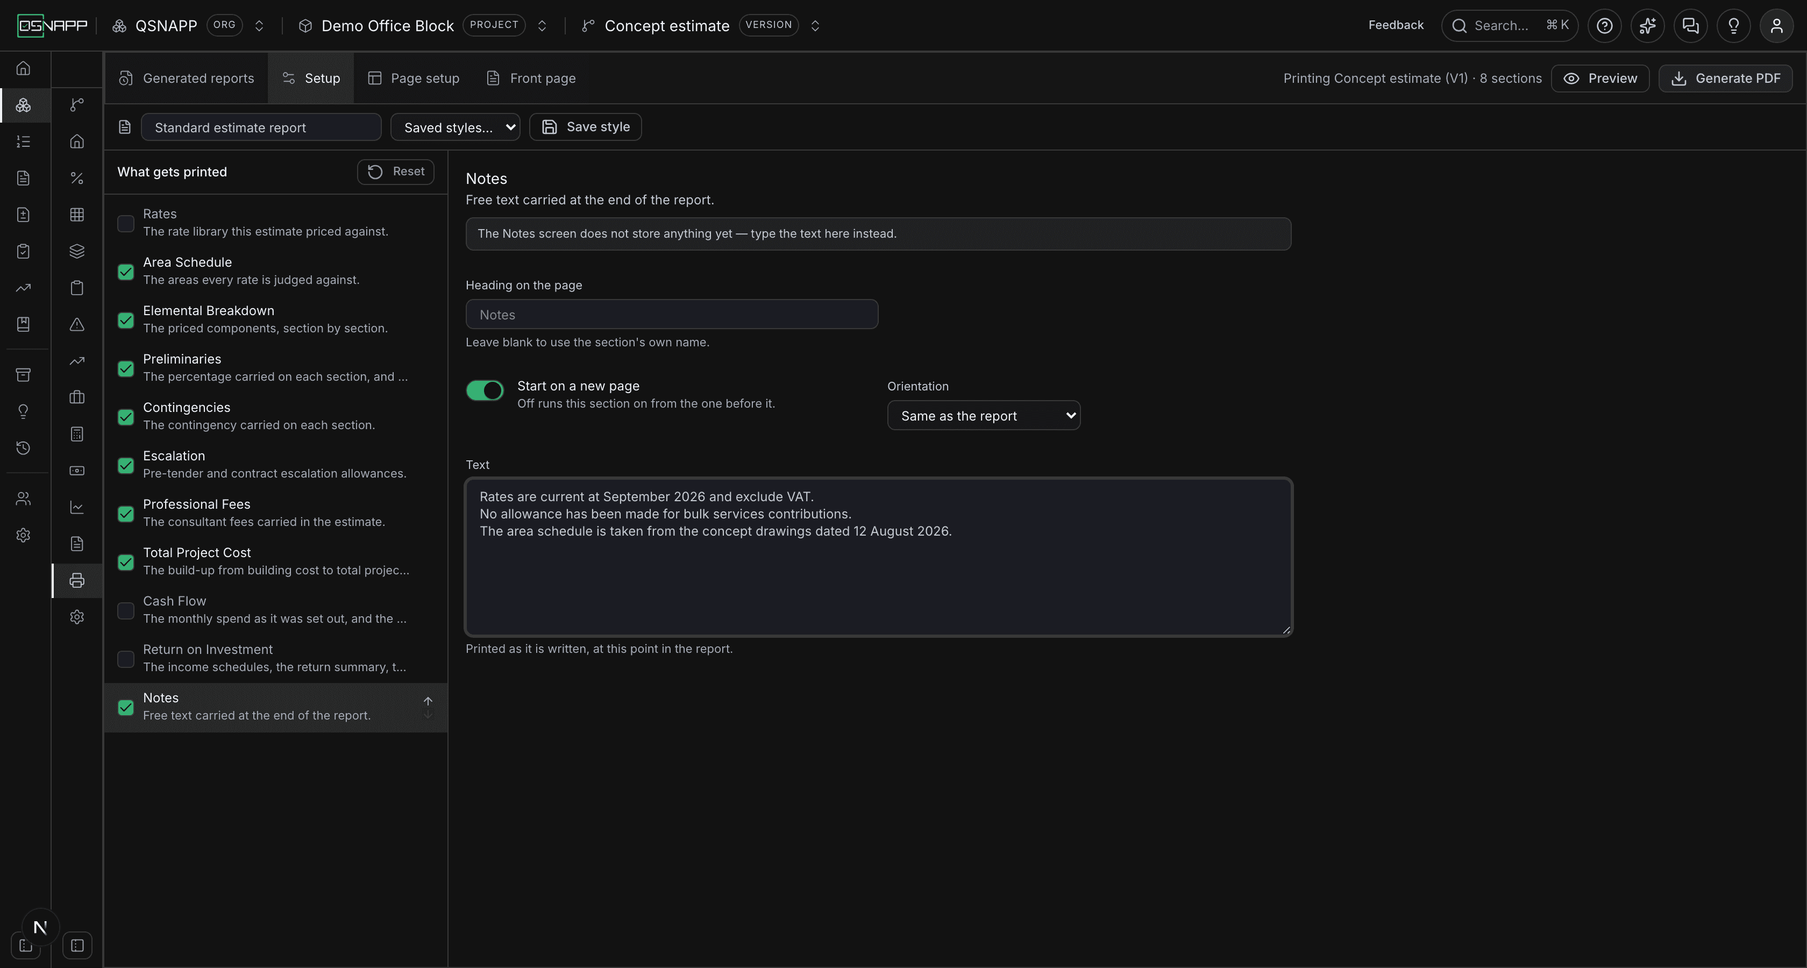Switch to the Page setup tab
This screenshot has width=1807, height=968.
pos(414,79)
